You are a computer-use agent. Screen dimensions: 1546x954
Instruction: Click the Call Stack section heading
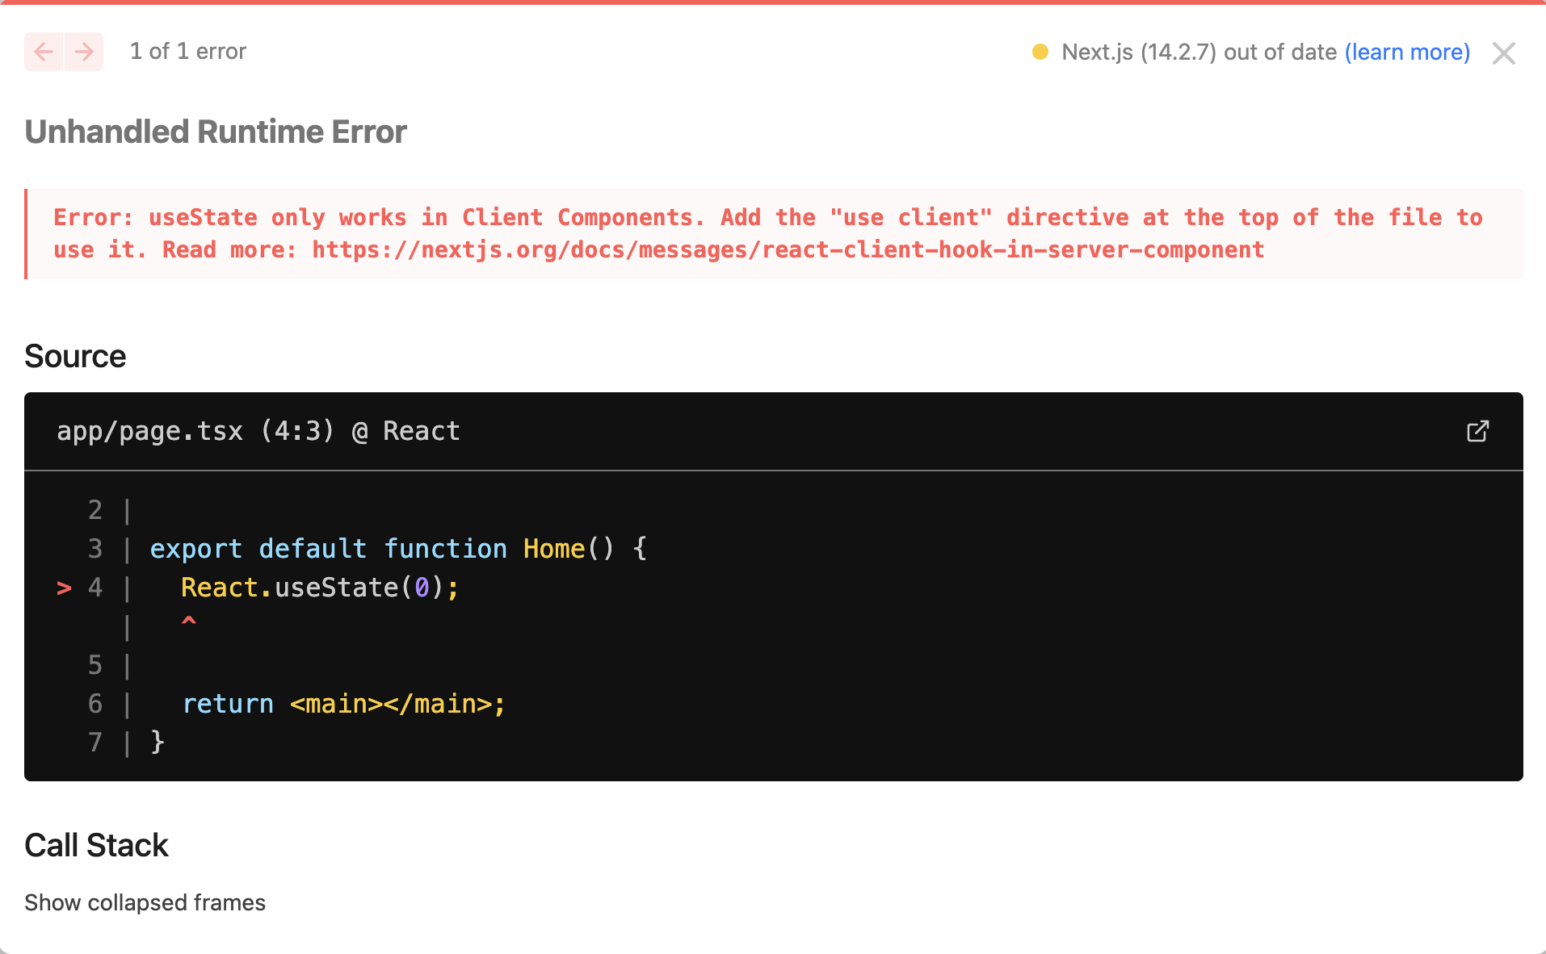click(x=96, y=845)
